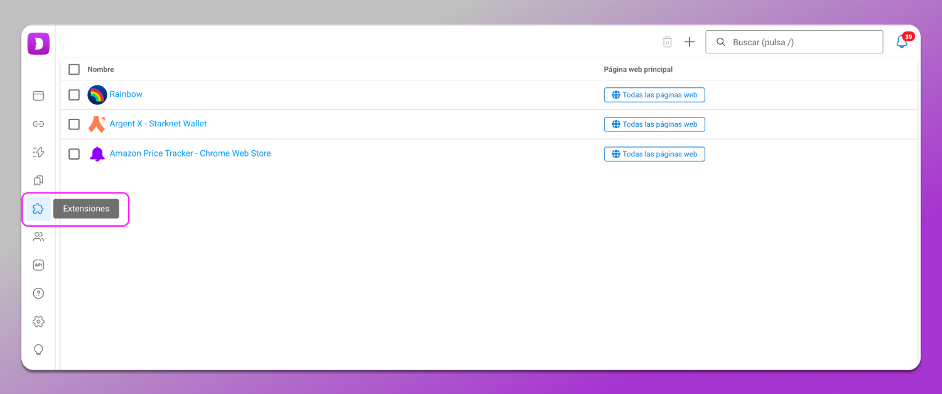The width and height of the screenshot is (942, 394).
Task: Click the notifications bell with 39 badge
Action: click(902, 42)
